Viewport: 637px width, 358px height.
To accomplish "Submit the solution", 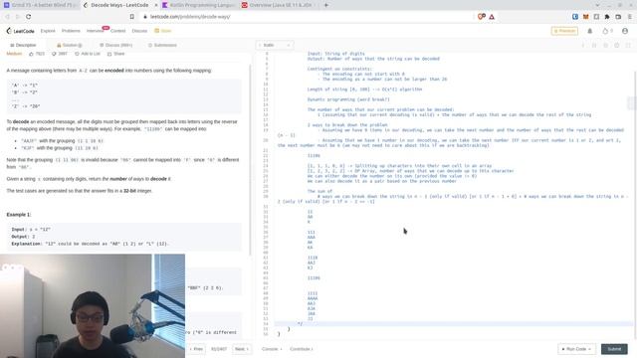I will coord(614,349).
